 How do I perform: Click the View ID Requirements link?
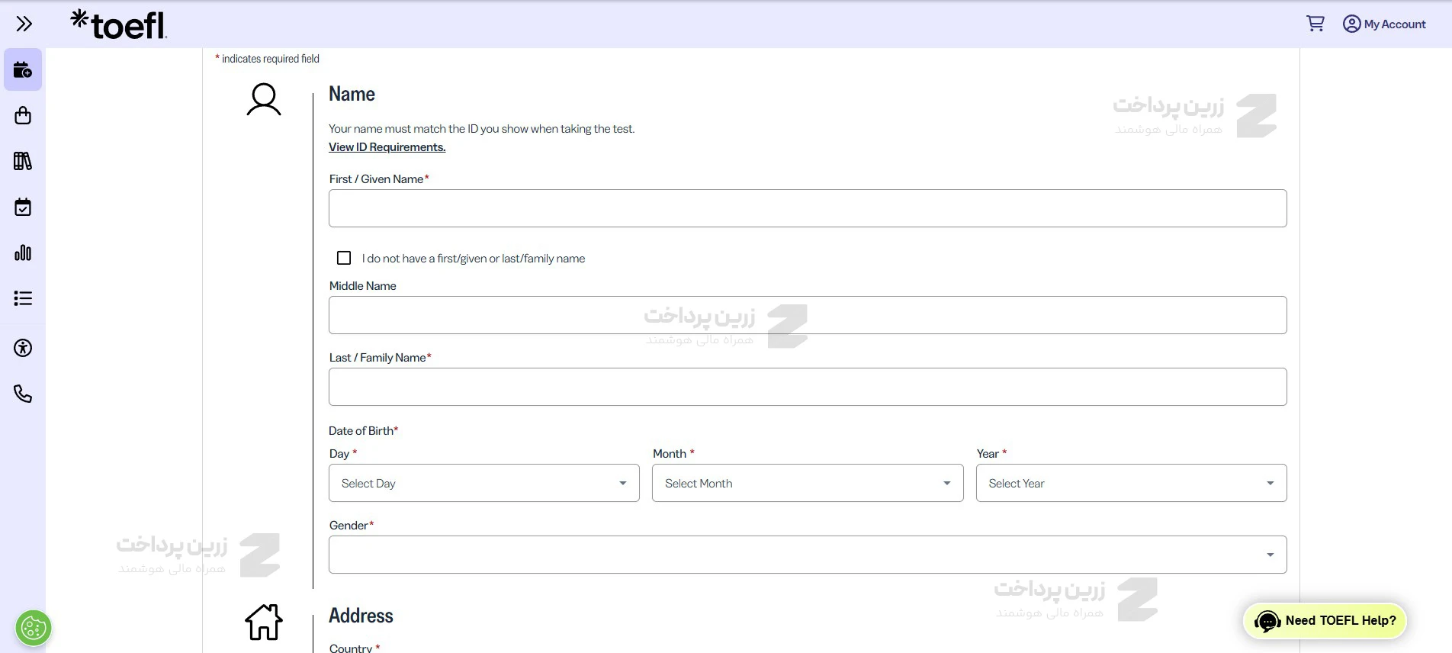click(x=387, y=147)
